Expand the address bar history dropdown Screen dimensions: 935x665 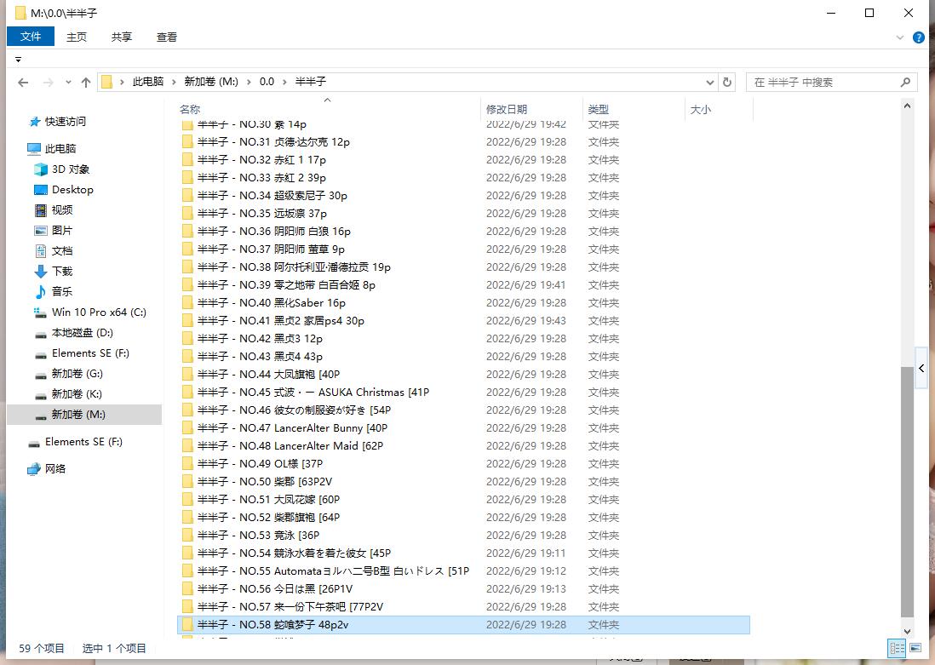pos(710,82)
